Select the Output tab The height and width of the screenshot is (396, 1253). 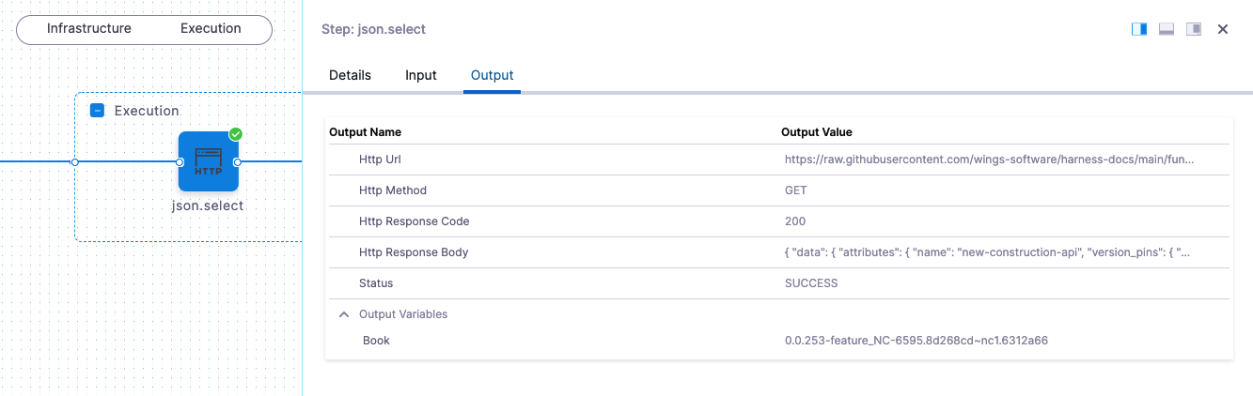click(x=492, y=75)
